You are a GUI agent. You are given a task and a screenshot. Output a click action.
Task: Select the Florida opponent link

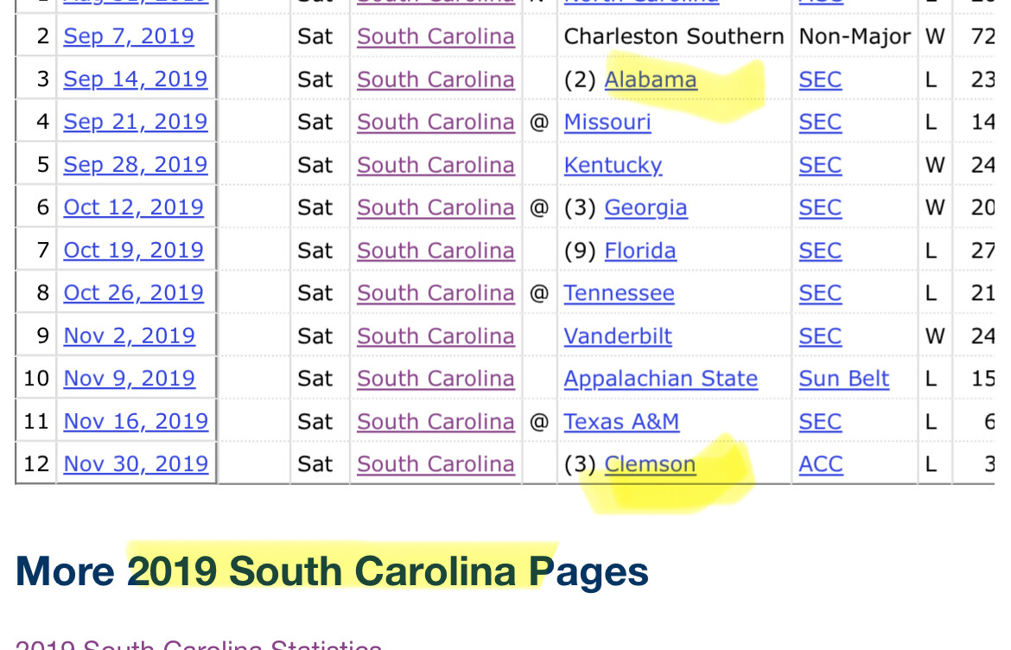pyautogui.click(x=640, y=251)
